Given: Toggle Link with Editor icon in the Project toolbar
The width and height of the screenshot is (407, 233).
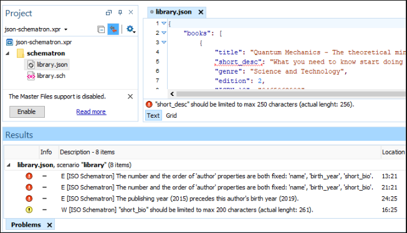Looking at the screenshot, I should tap(113, 29).
